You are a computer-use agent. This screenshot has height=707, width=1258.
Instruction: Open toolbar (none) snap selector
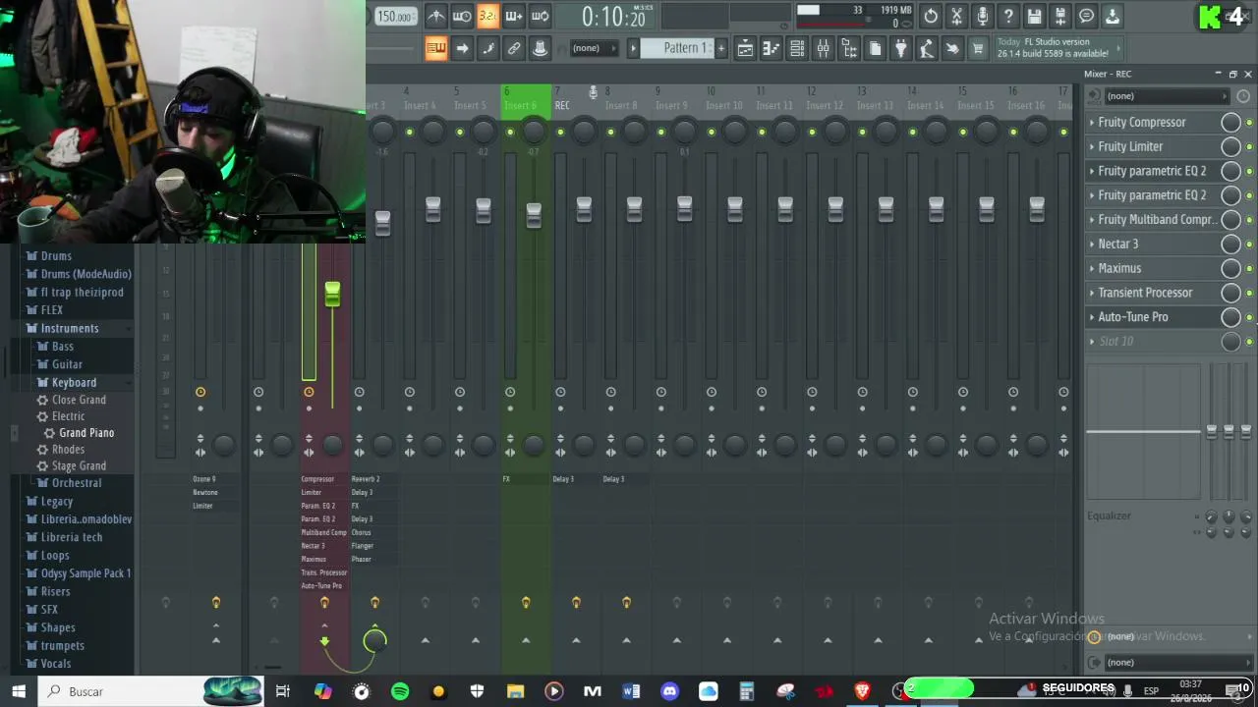(x=593, y=48)
